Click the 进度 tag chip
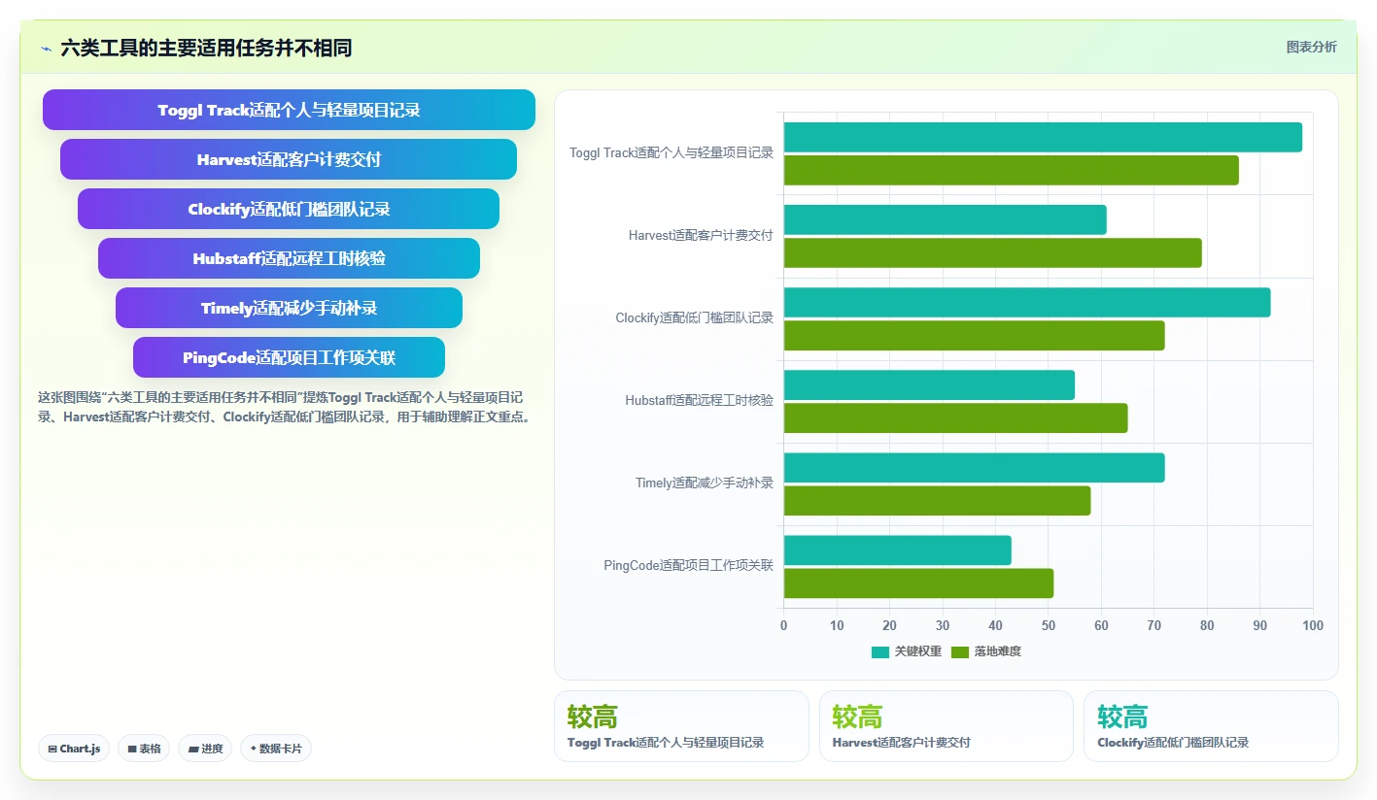The width and height of the screenshot is (1377, 800). pos(205,749)
